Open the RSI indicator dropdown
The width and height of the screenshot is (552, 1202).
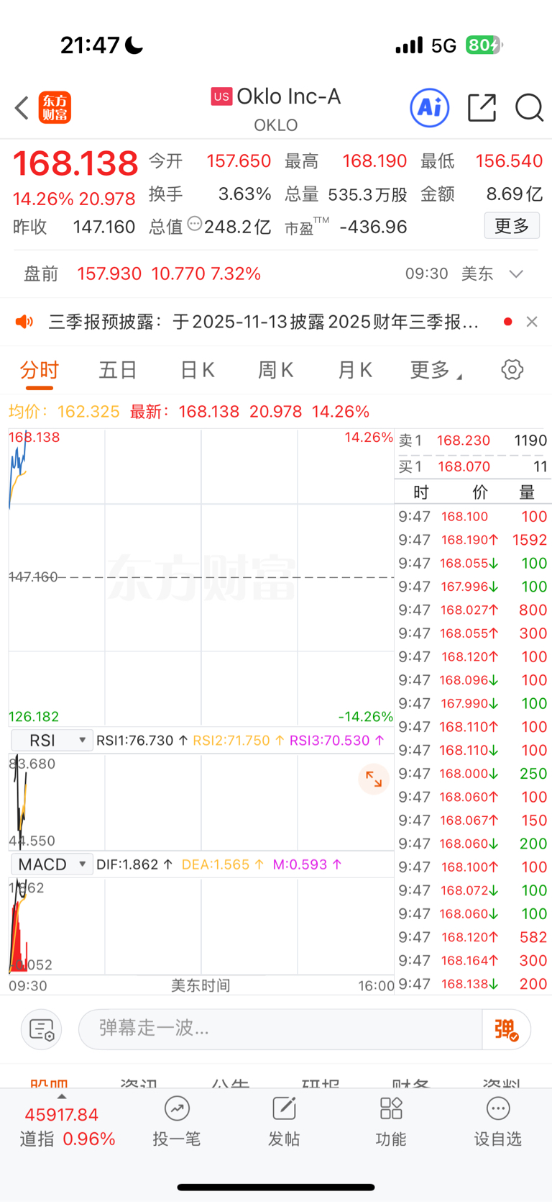pos(52,741)
